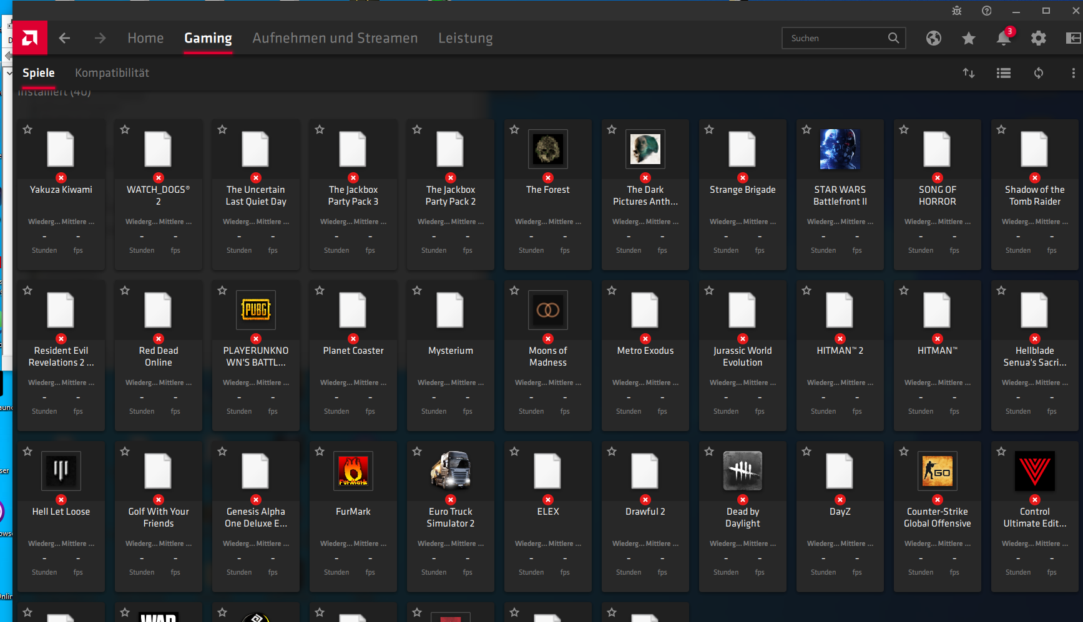This screenshot has height=622, width=1083.
Task: Refresh the games list
Action: (1039, 73)
